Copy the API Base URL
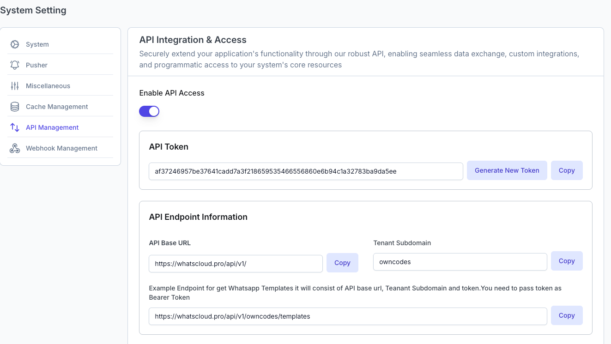611x344 pixels. 342,263
